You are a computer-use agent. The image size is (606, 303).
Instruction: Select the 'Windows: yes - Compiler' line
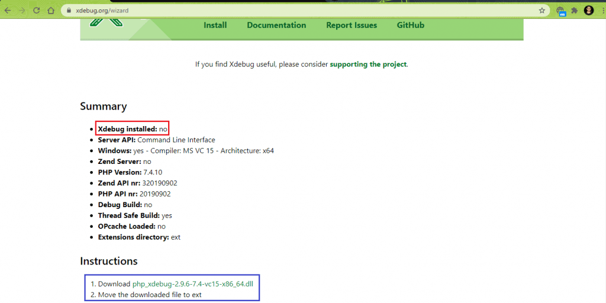[x=186, y=151]
